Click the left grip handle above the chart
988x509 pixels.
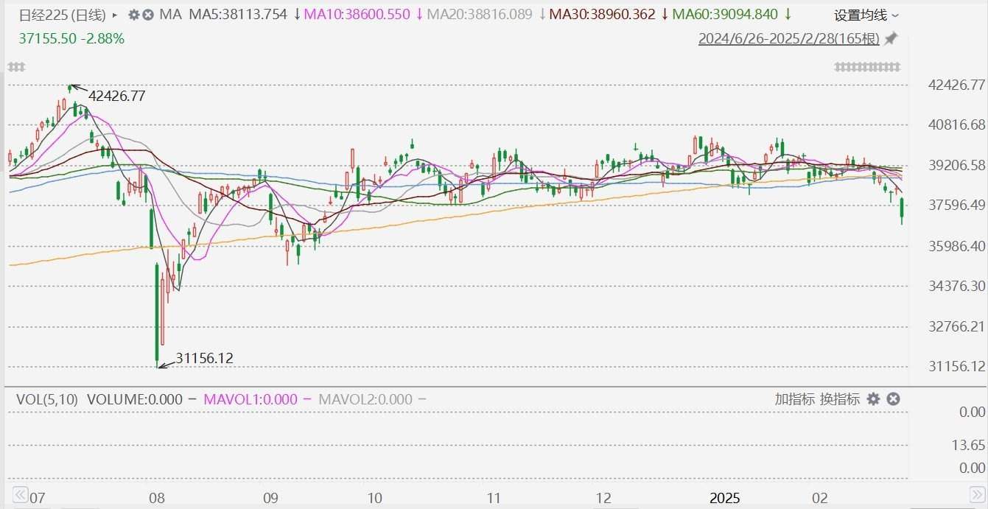16,67
